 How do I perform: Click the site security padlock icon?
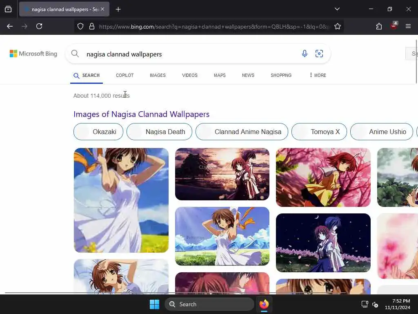coord(92,26)
